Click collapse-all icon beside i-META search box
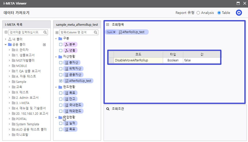The width and height of the screenshot is (248, 142). [x=6, y=33]
